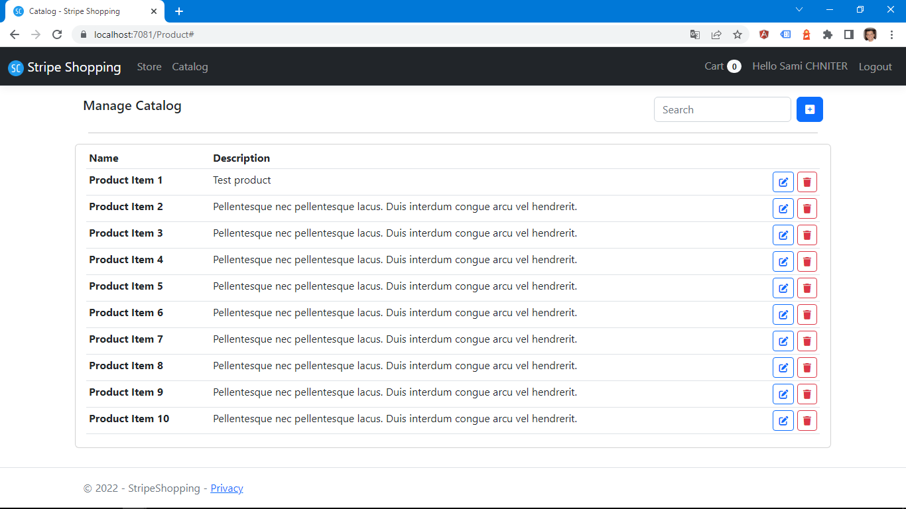
Task: Click the blue add product button
Action: click(x=809, y=109)
